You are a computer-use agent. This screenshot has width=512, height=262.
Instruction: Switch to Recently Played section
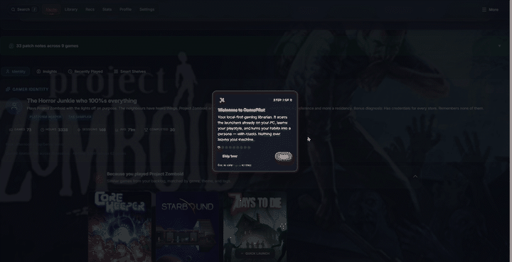[85, 72]
